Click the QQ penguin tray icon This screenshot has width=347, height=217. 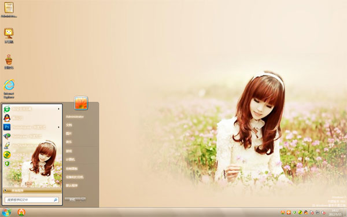click(x=305, y=212)
